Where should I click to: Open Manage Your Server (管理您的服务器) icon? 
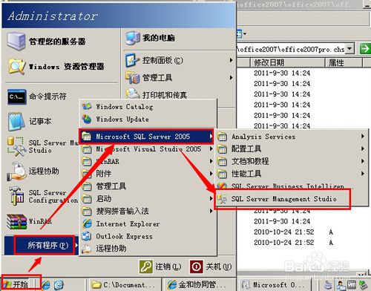(x=16, y=41)
